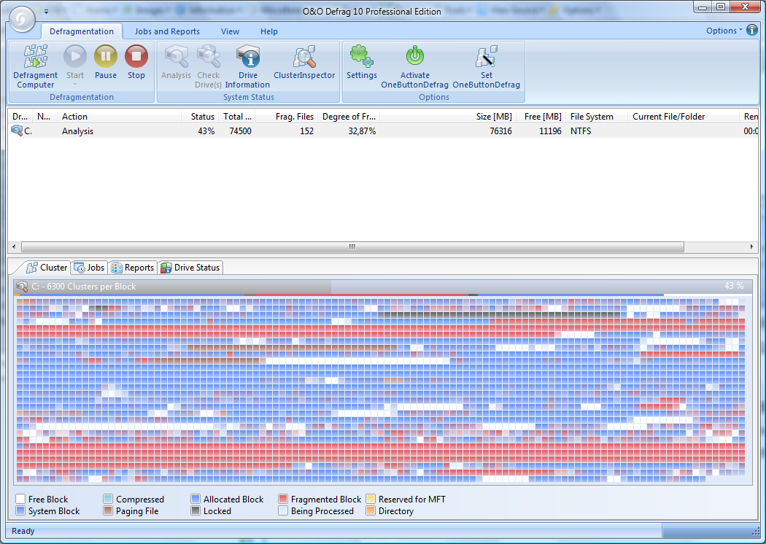766x544 pixels.
Task: Open the Jobs and Reports ribbon tab
Action: point(167,31)
